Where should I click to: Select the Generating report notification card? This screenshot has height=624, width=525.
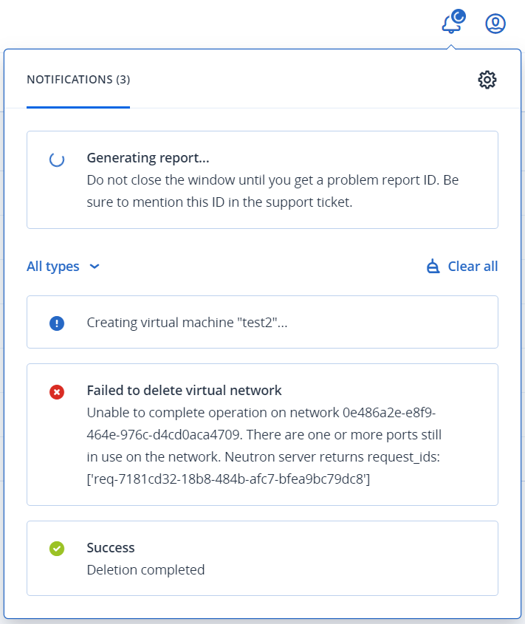pyautogui.click(x=262, y=180)
